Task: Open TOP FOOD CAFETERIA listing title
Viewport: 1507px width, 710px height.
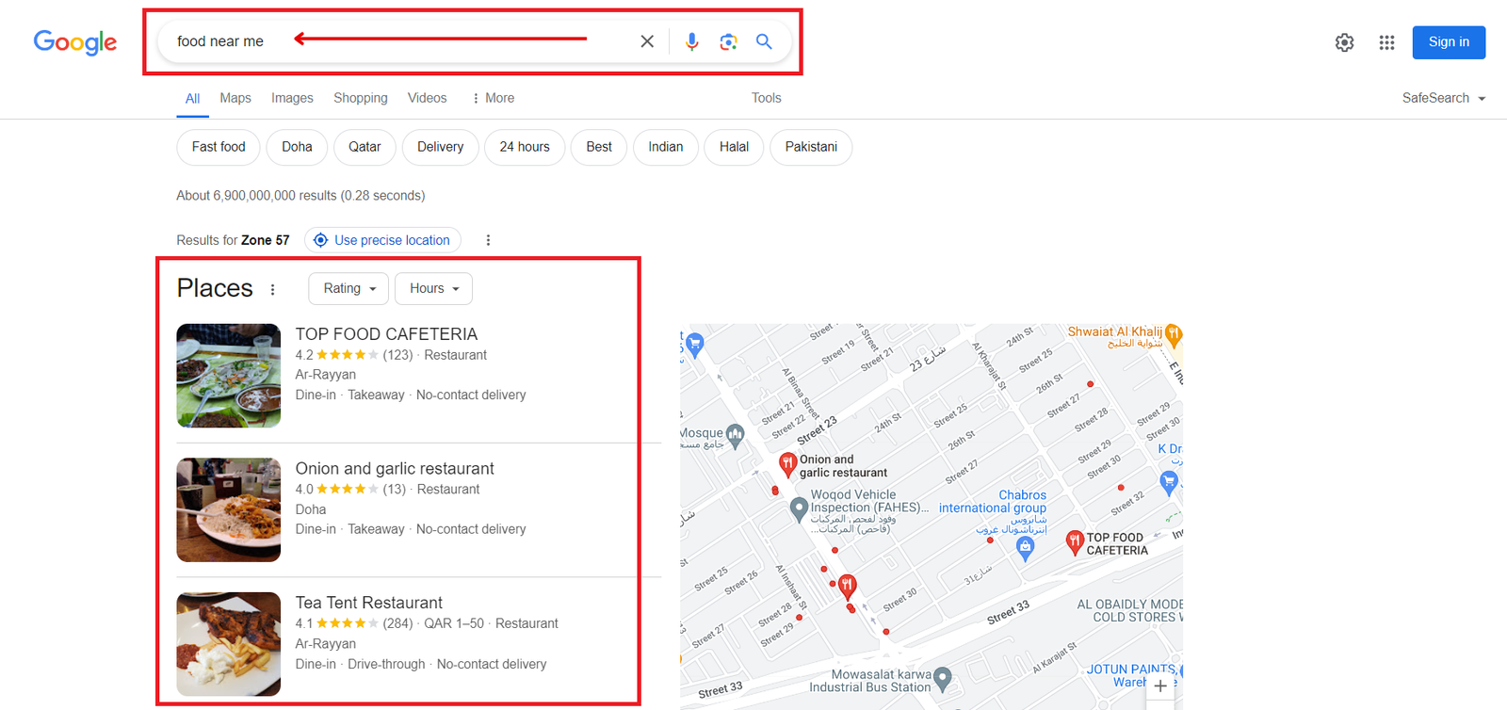Action: (386, 334)
